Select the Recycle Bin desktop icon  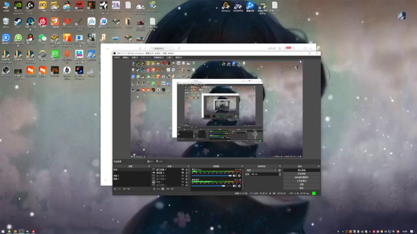(6, 23)
